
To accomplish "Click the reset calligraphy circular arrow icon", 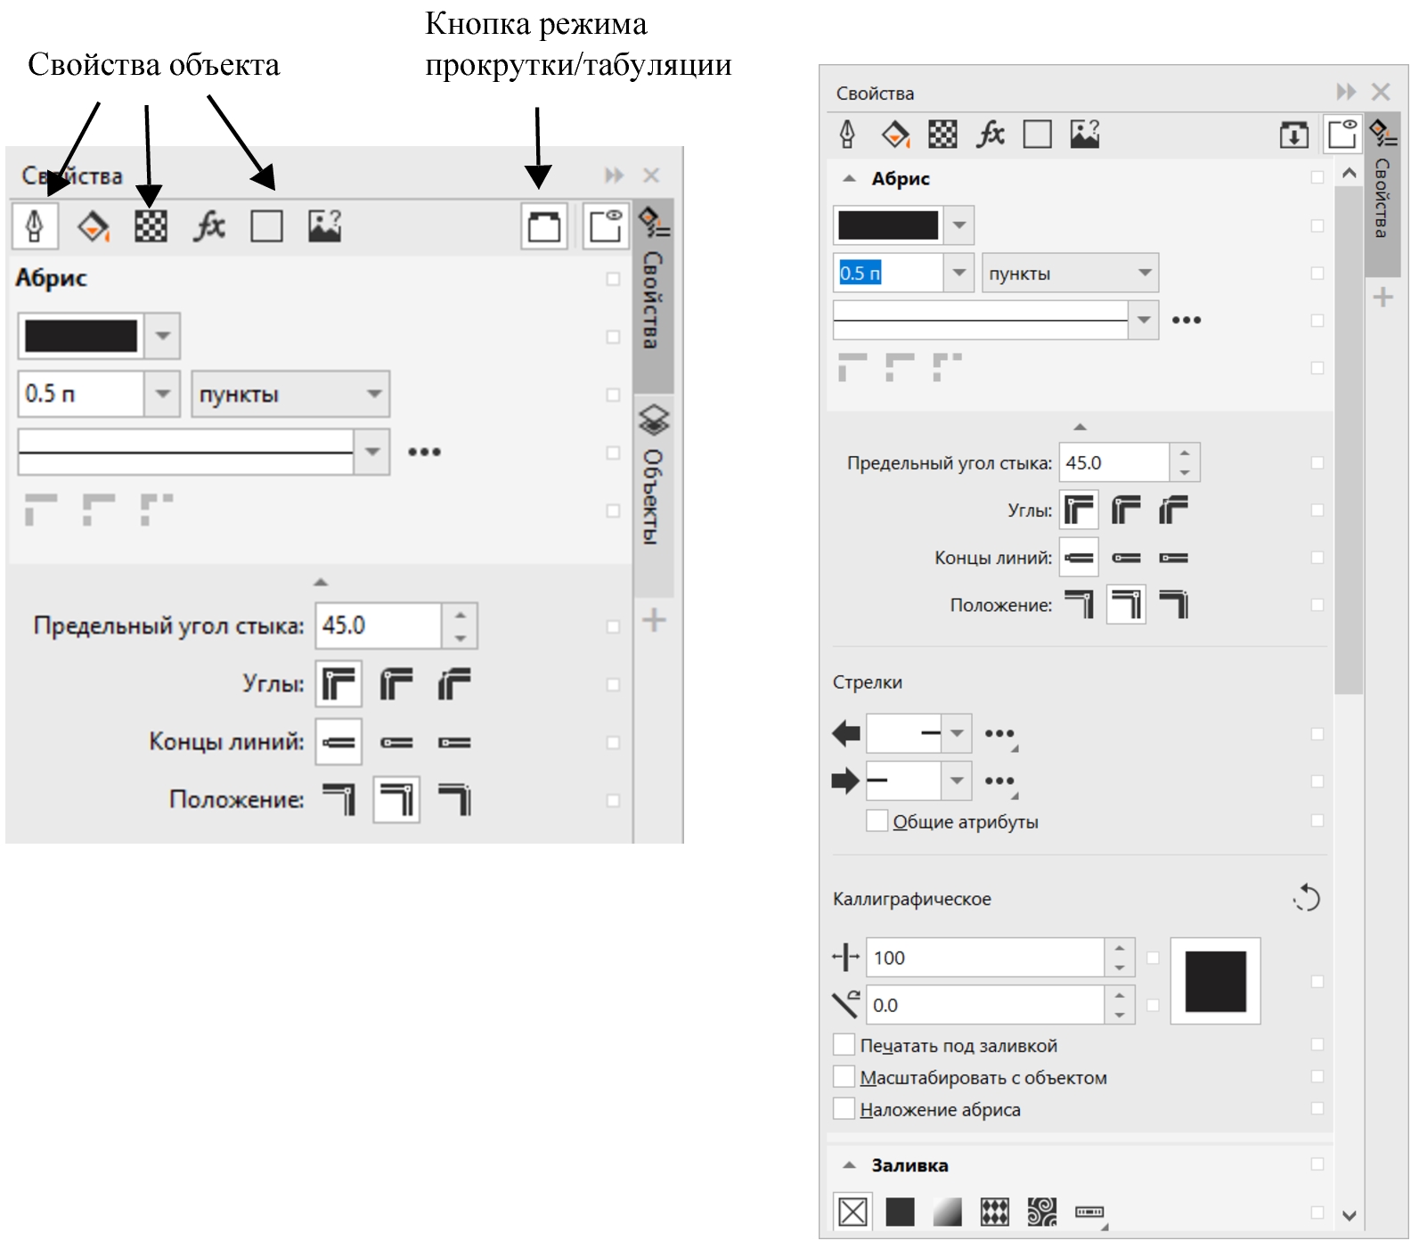I will [x=1307, y=897].
